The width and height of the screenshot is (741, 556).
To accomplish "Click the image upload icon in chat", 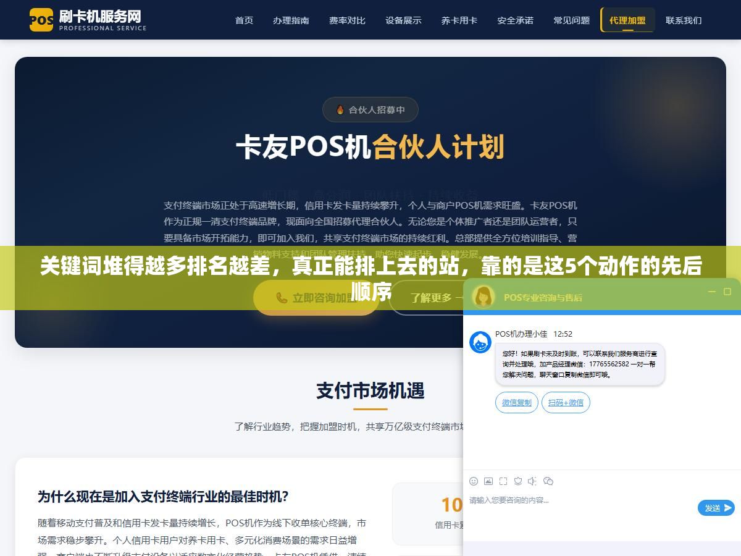I will [x=488, y=481].
